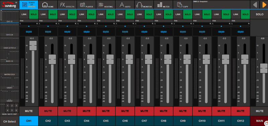Click the left arrow navigation icon
The height and width of the screenshot is (126, 268).
(255, 5)
